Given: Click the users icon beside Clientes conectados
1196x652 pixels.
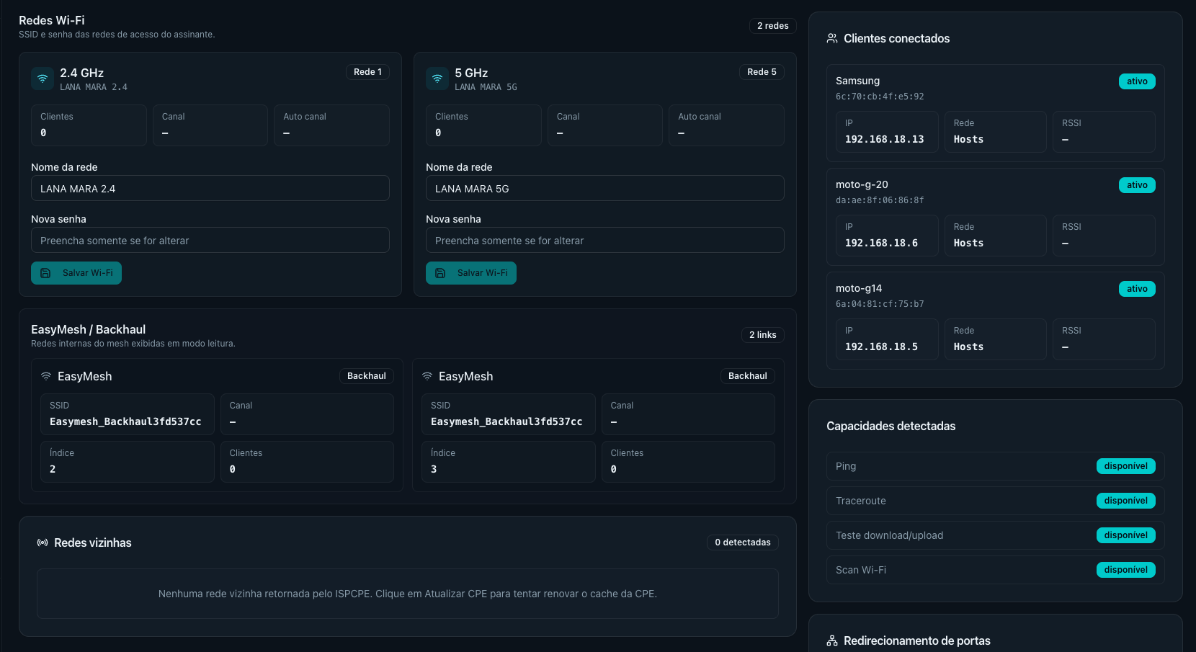Looking at the screenshot, I should (832, 38).
